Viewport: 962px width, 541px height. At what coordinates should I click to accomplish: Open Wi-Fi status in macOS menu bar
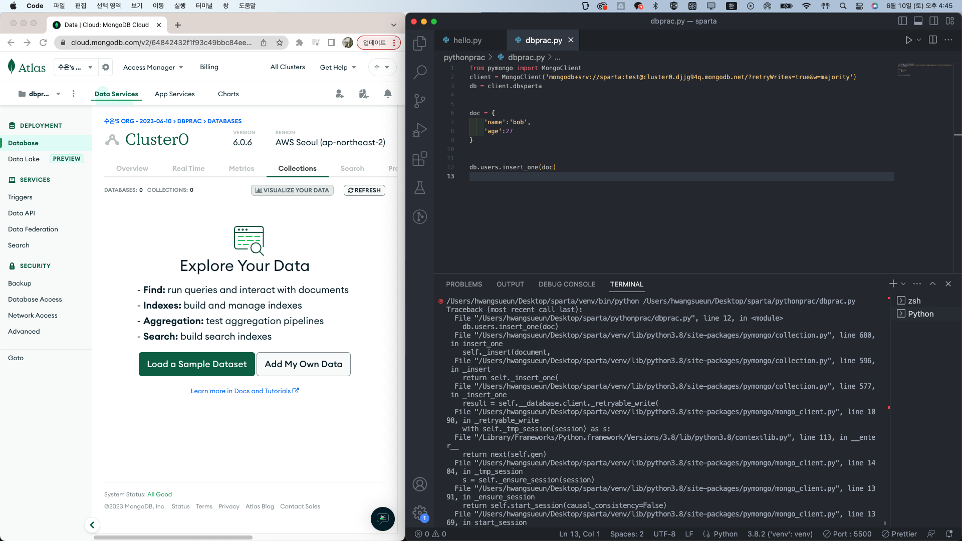tap(806, 6)
